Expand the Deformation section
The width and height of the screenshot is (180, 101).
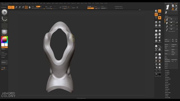coord(168,84)
